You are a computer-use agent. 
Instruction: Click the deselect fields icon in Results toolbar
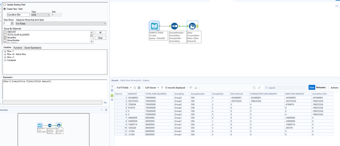pyautogui.click(x=139, y=88)
